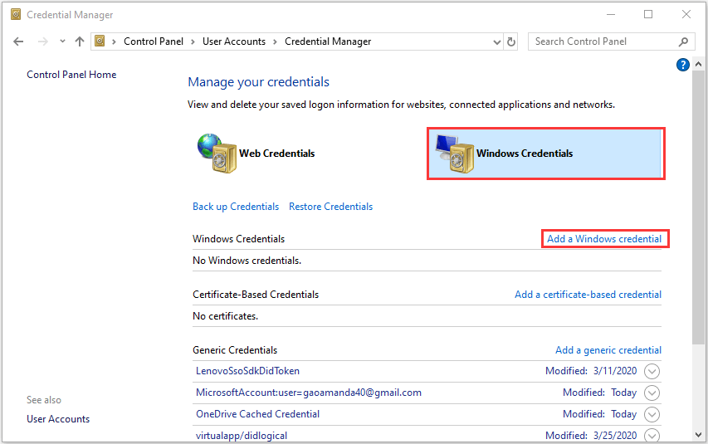Select Credential Manager breadcrumb
Screen dimensions: 708x444
pos(328,41)
